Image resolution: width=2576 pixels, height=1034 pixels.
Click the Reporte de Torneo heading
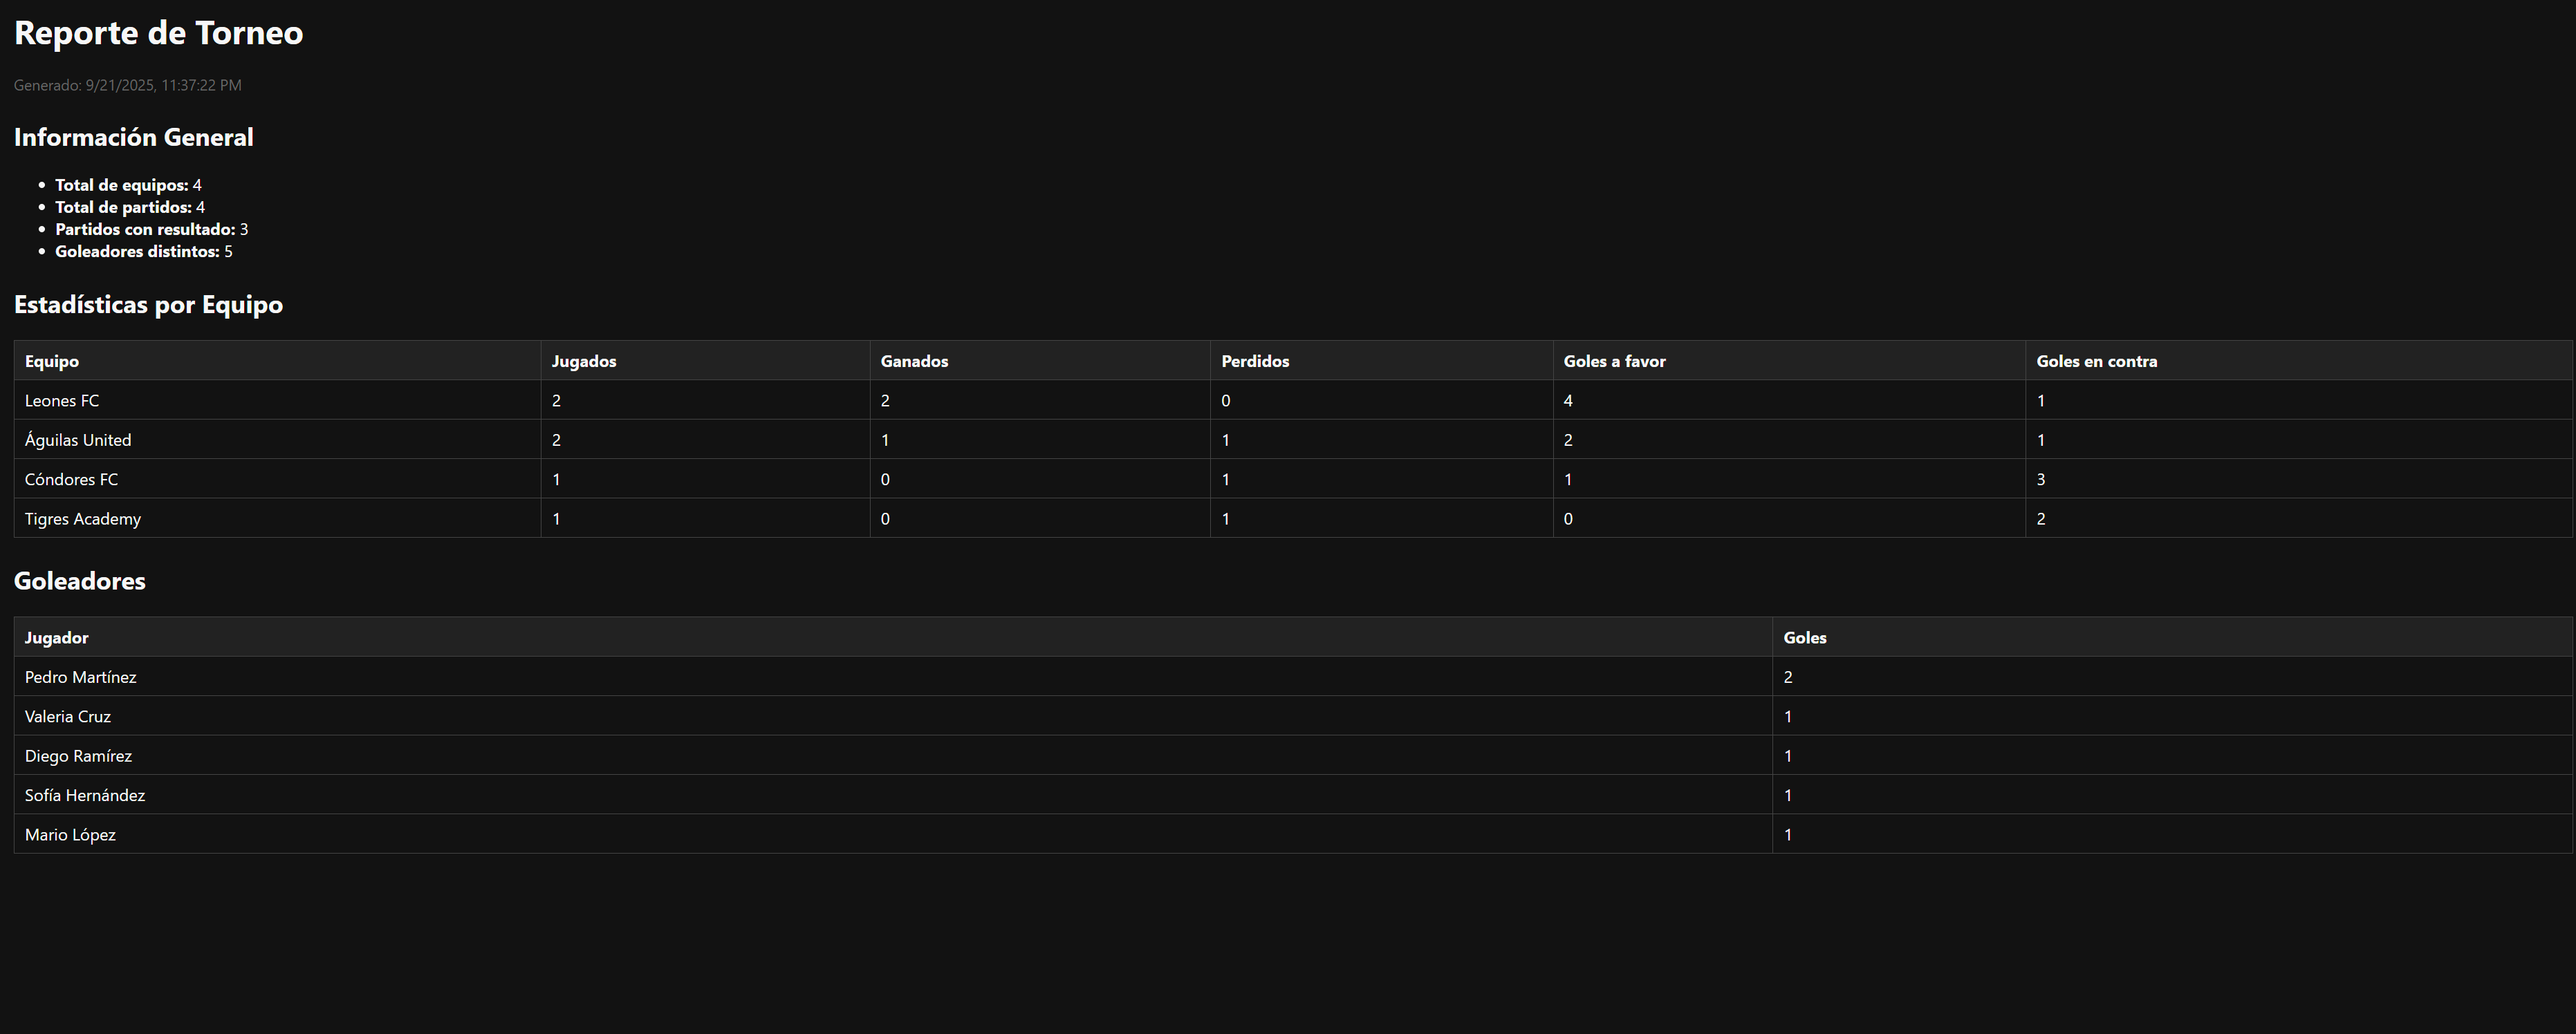tap(158, 33)
